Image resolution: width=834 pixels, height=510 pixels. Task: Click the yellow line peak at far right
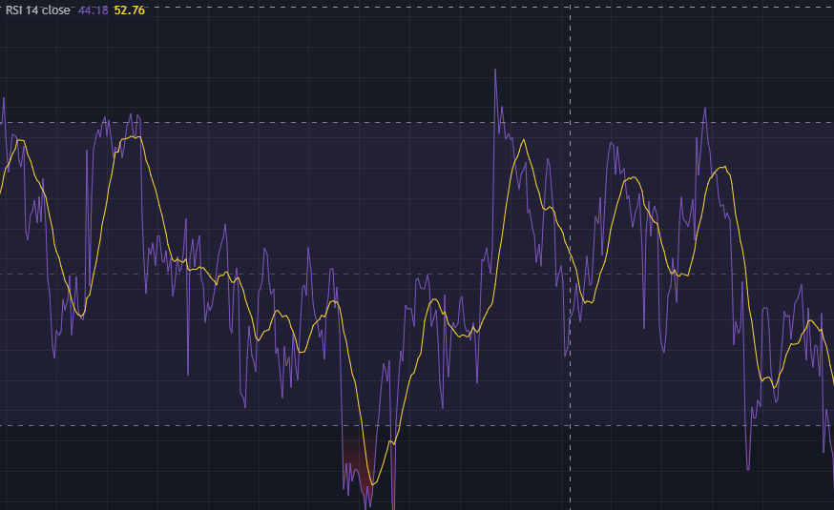pyautogui.click(x=811, y=321)
